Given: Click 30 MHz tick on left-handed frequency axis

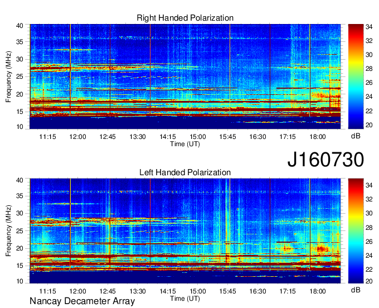Looking at the screenshot, I should pyautogui.click(x=20, y=213).
